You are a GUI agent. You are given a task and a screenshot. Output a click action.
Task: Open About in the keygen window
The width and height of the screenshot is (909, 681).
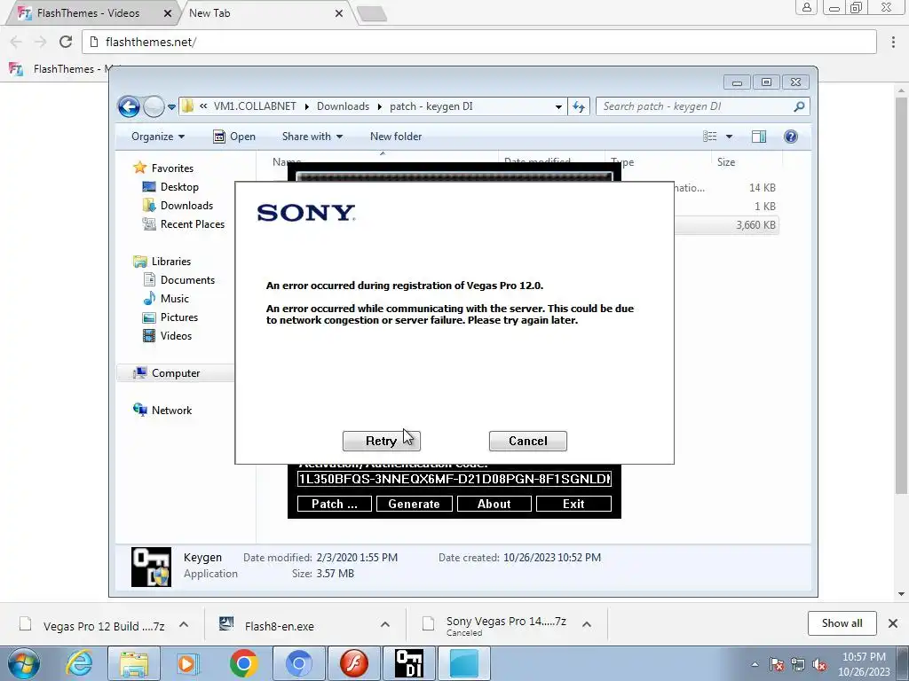(x=494, y=504)
